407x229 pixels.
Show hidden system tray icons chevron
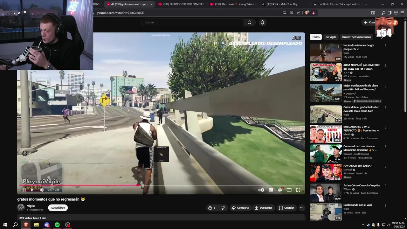pyautogui.click(x=363, y=225)
